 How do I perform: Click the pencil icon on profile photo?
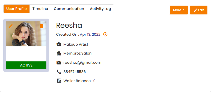pyautogui.click(x=11, y=26)
